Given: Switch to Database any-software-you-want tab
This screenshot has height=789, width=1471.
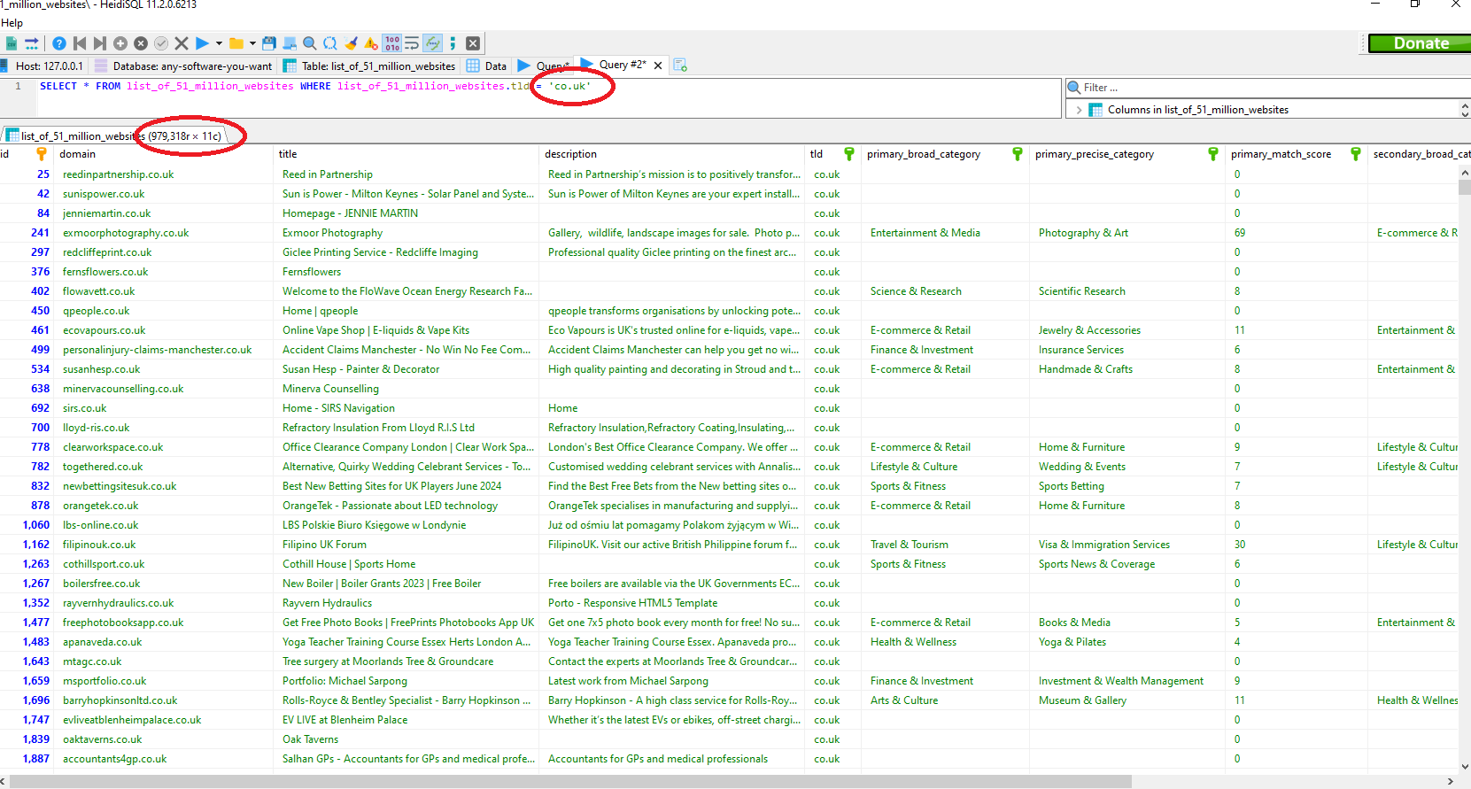Looking at the screenshot, I should click(184, 66).
